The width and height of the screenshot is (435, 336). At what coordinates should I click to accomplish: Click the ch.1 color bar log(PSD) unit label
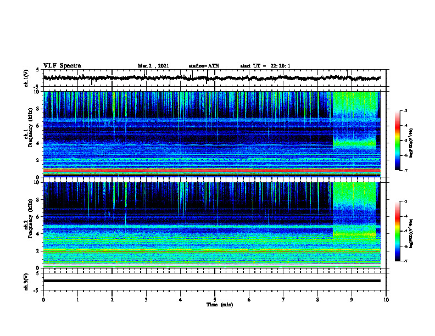(x=411, y=143)
